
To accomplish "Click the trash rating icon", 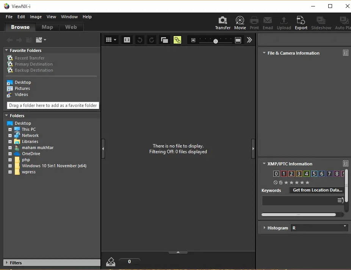I will [x=281, y=182].
